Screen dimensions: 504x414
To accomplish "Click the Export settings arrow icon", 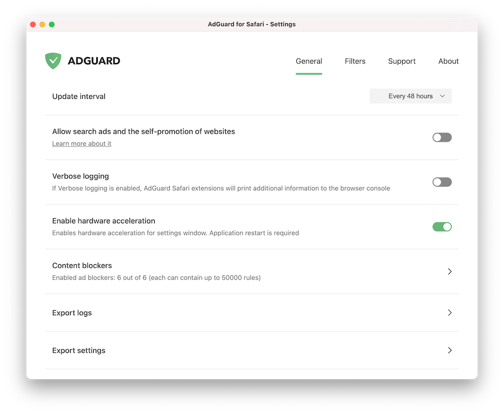I will pyautogui.click(x=450, y=350).
